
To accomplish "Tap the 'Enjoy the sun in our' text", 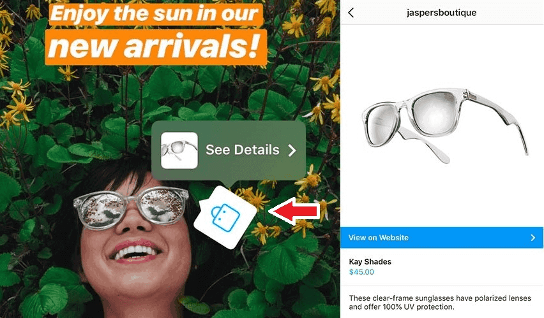I will click(155, 14).
